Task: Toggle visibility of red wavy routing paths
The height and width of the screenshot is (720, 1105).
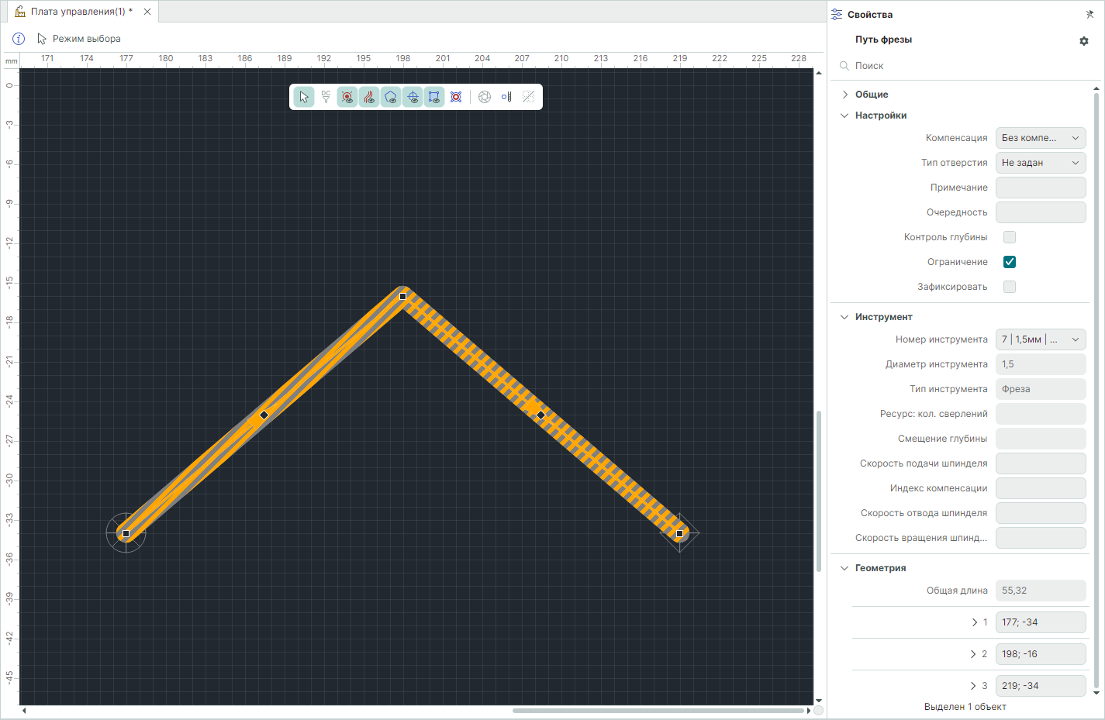Action: click(369, 97)
